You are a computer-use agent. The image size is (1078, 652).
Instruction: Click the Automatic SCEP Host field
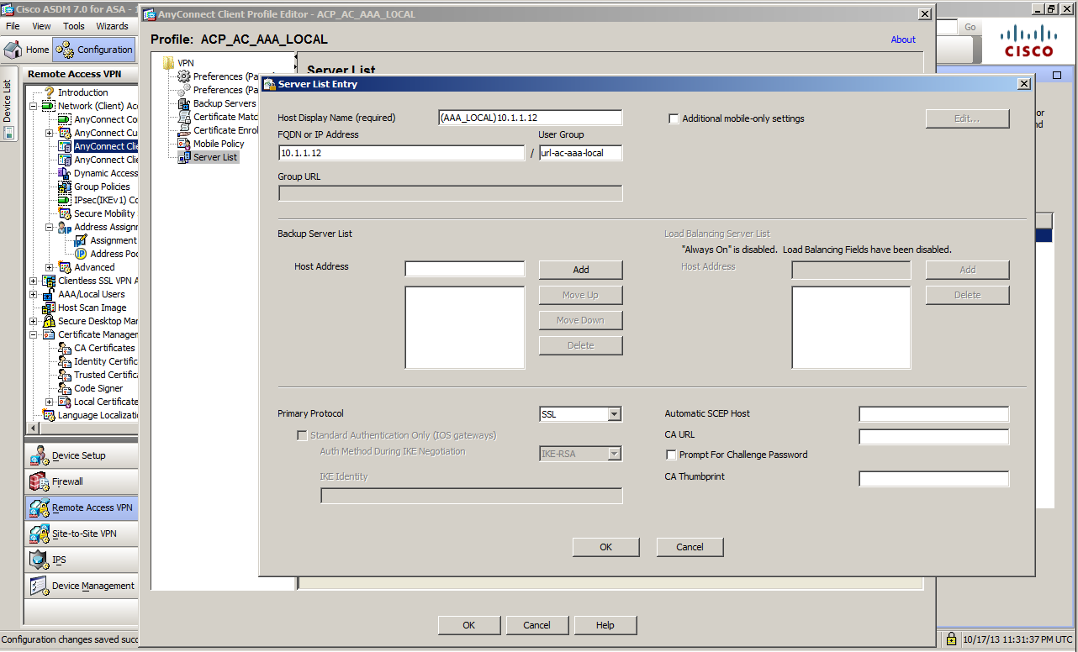[934, 414]
